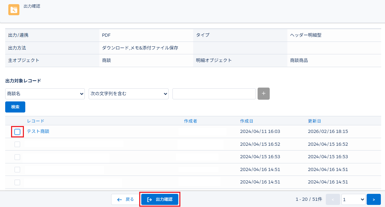This screenshot has height=207, width=385.
Task: Click the previous page arrow button
Action: pos(333,199)
